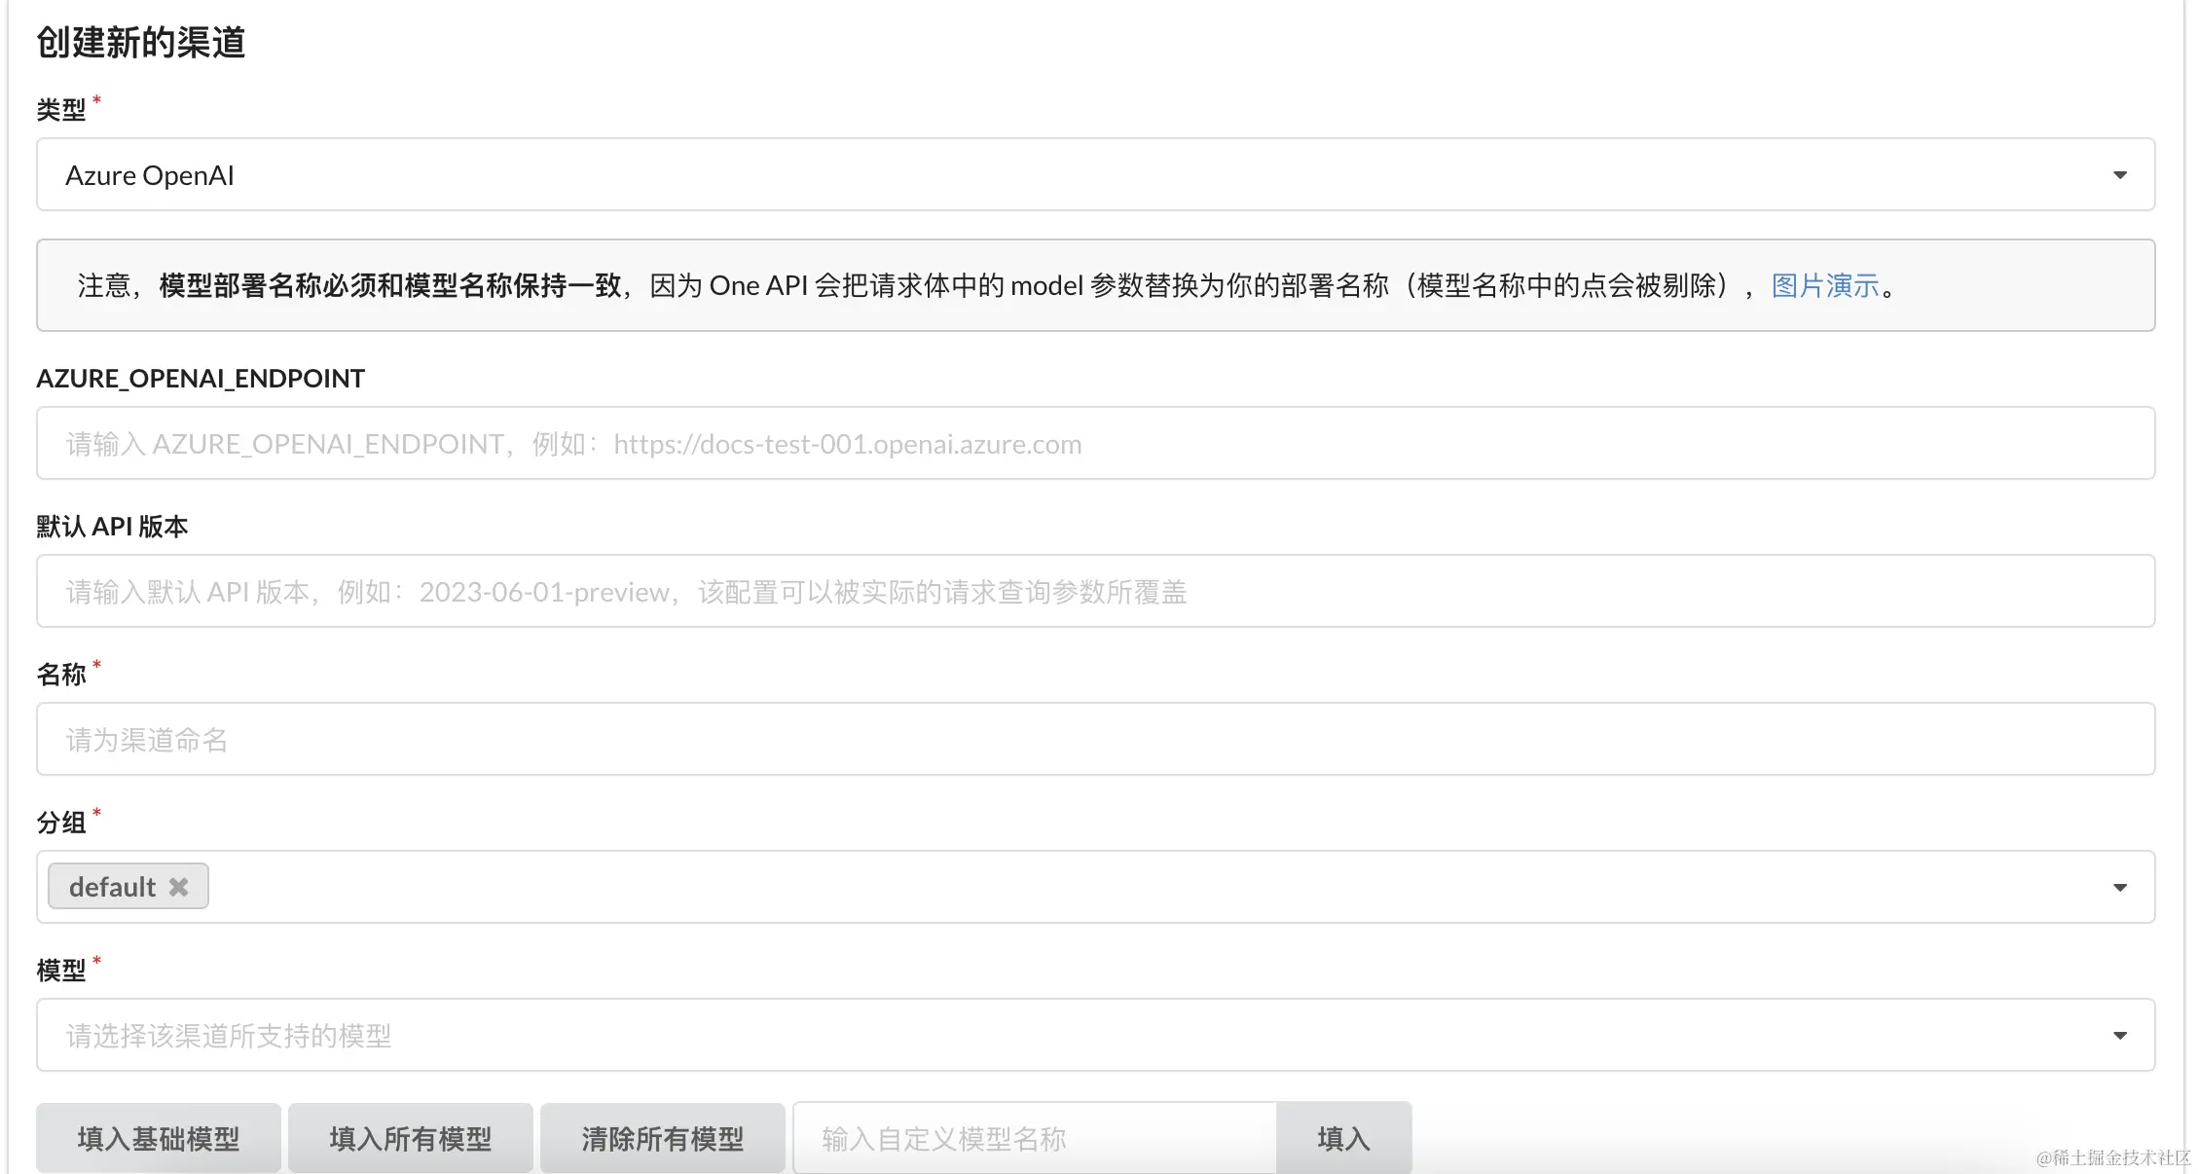This screenshot has width=2198, height=1174.
Task: Expand the 分组 dropdown arrow
Action: coord(2119,888)
